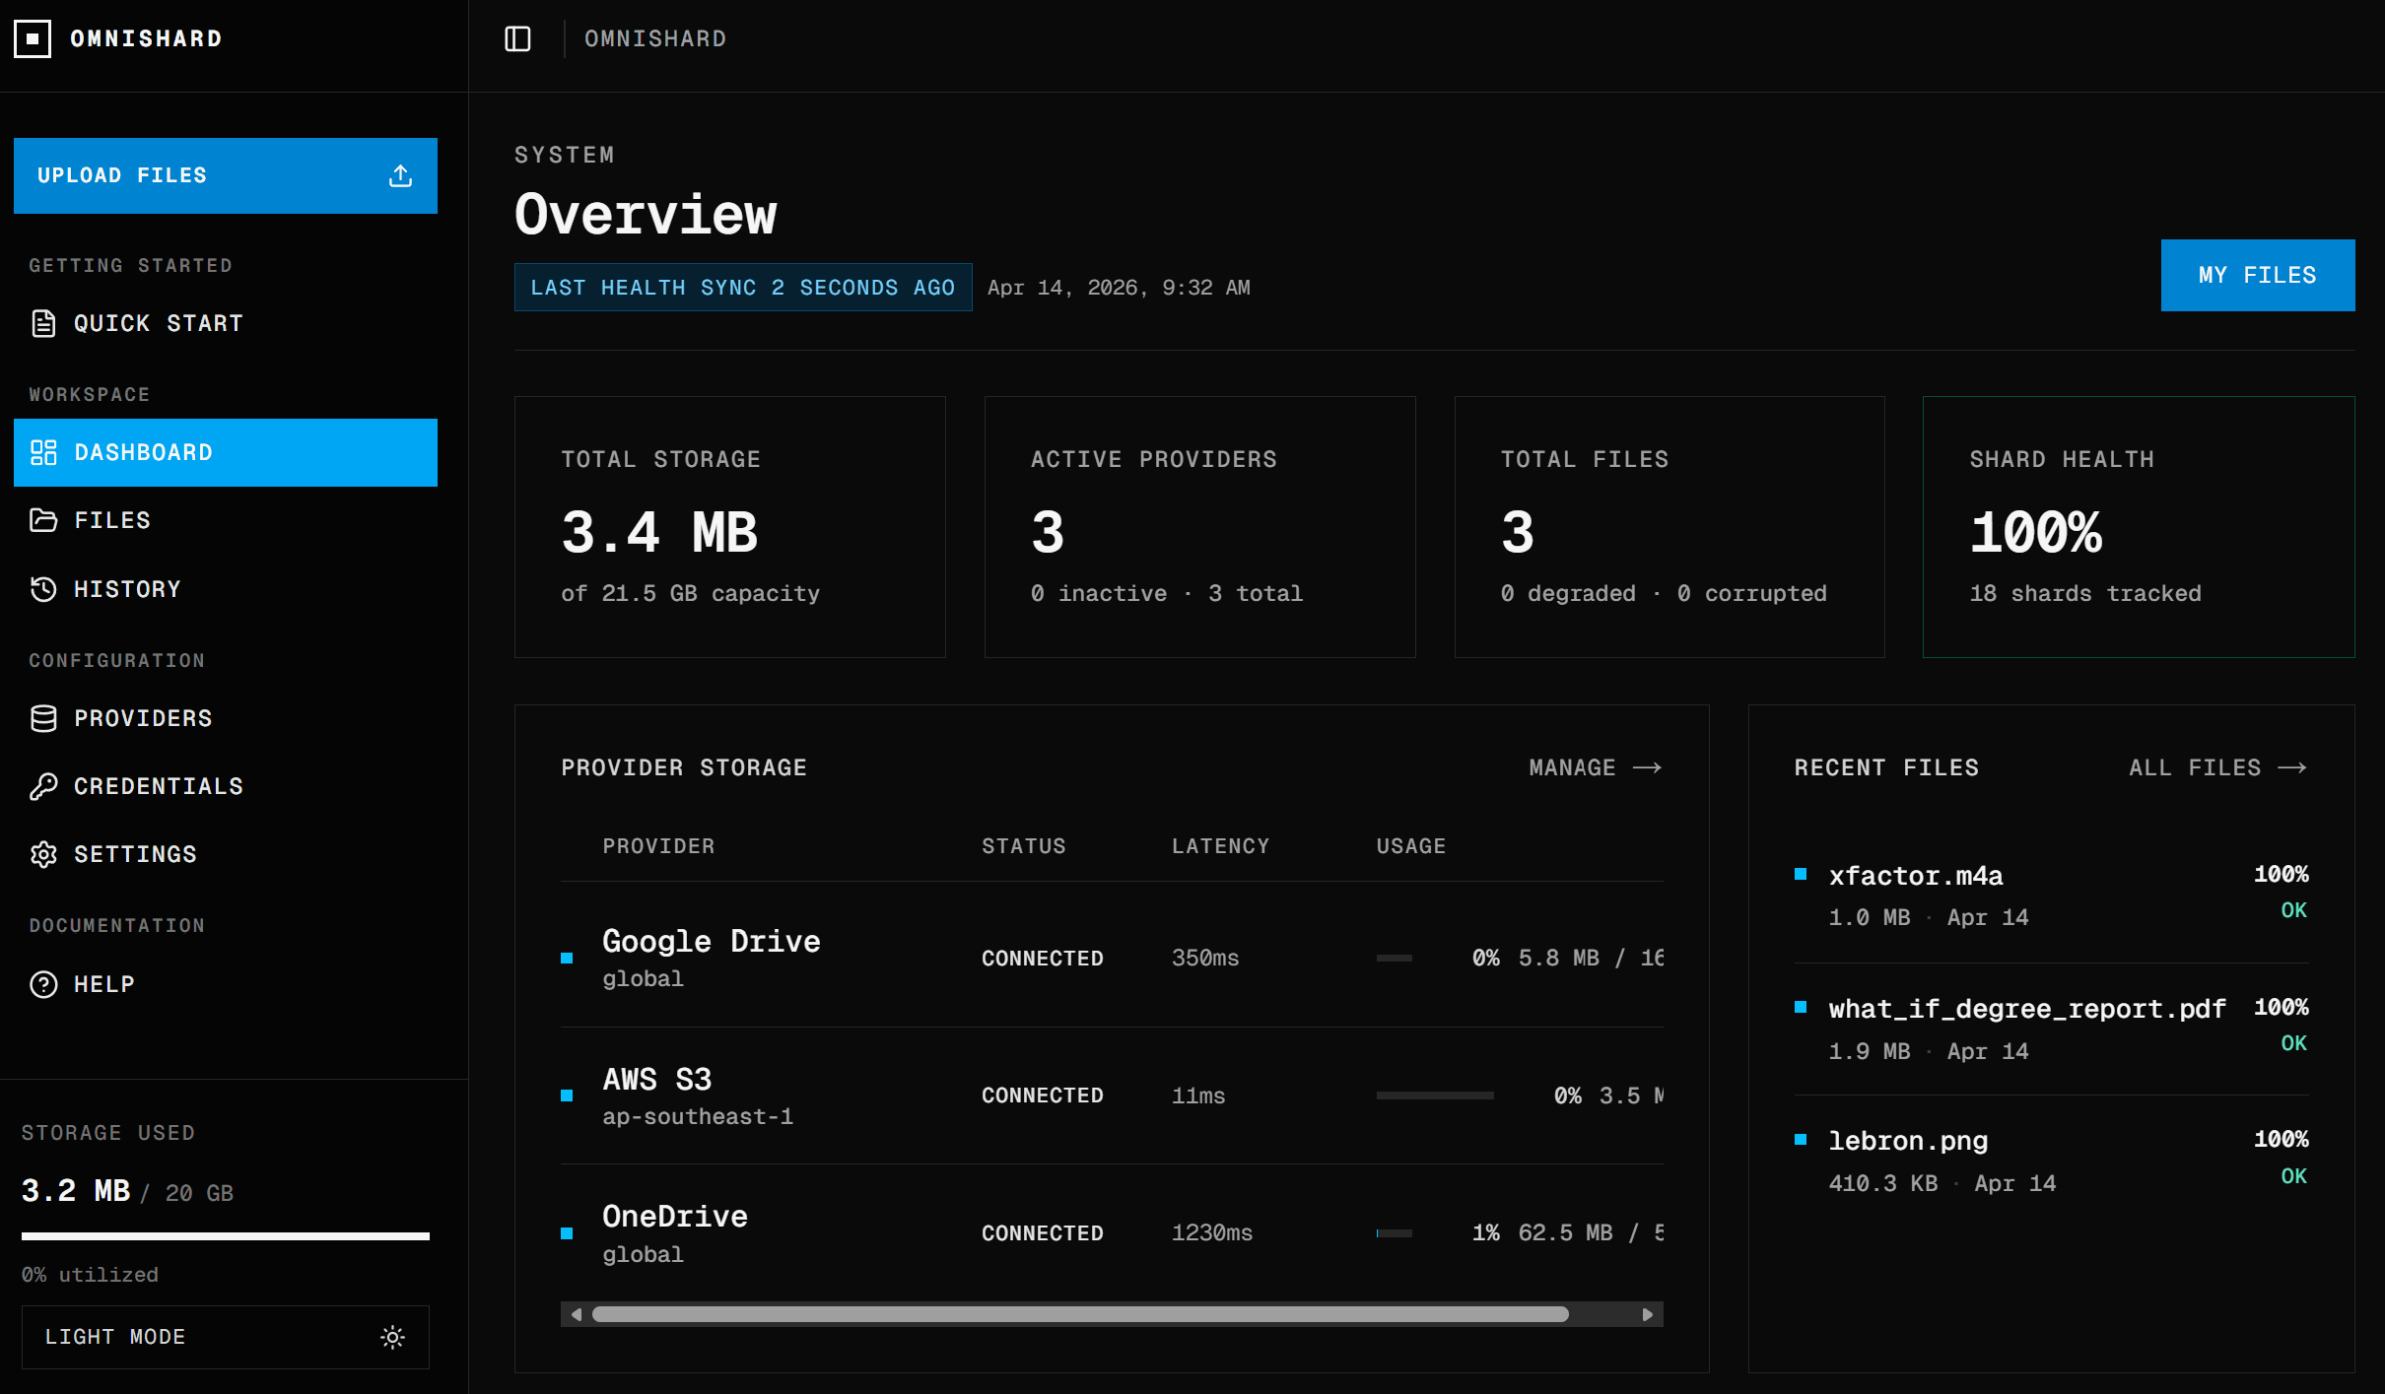
Task: Go to Providers configuration
Action: (226, 718)
